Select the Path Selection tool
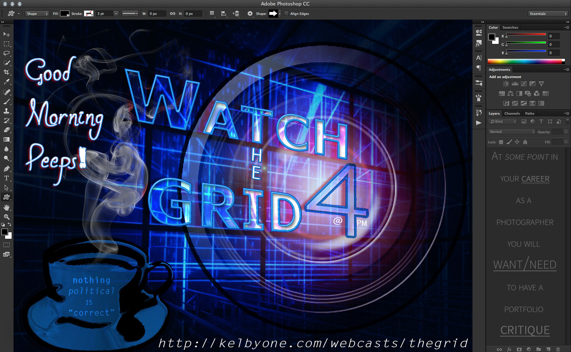571x352 pixels. point(7,188)
